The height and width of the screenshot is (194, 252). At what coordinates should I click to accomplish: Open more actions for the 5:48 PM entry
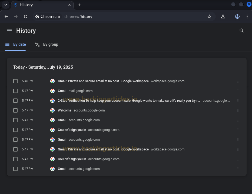238,81
